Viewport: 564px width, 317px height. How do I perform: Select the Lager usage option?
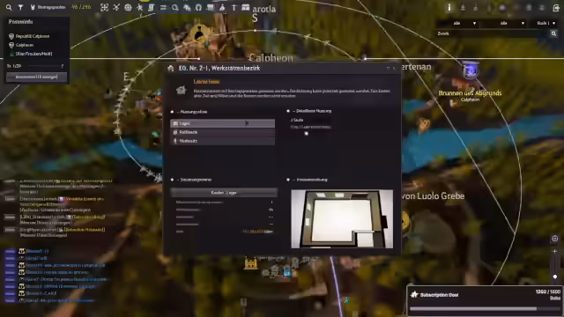coord(223,123)
